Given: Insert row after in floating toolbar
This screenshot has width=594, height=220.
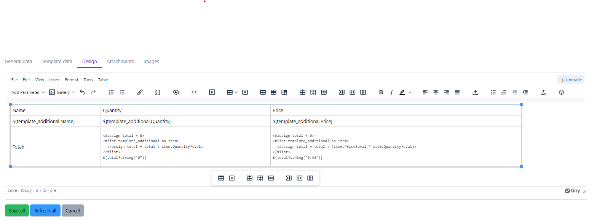Looking at the screenshot, I should (x=260, y=178).
